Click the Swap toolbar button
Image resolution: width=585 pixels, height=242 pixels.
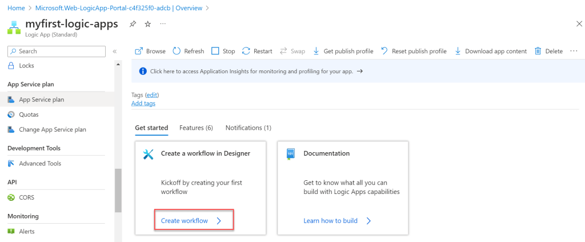coord(292,51)
